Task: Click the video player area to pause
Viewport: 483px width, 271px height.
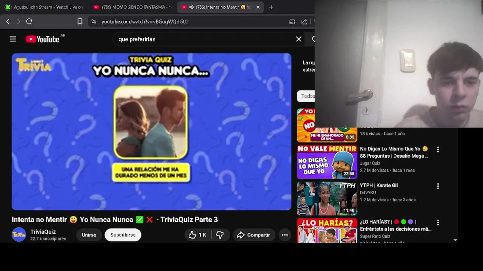Action: (151, 131)
